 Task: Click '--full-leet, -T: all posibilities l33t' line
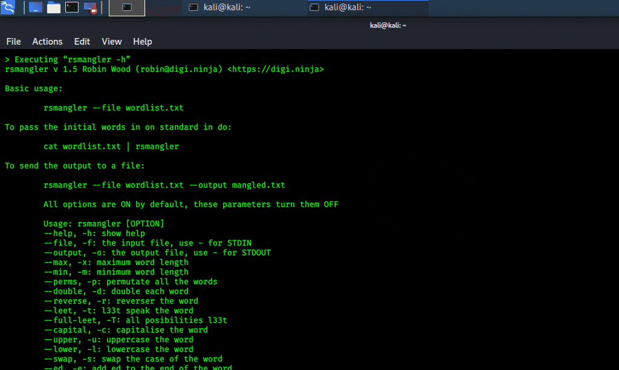click(x=135, y=321)
